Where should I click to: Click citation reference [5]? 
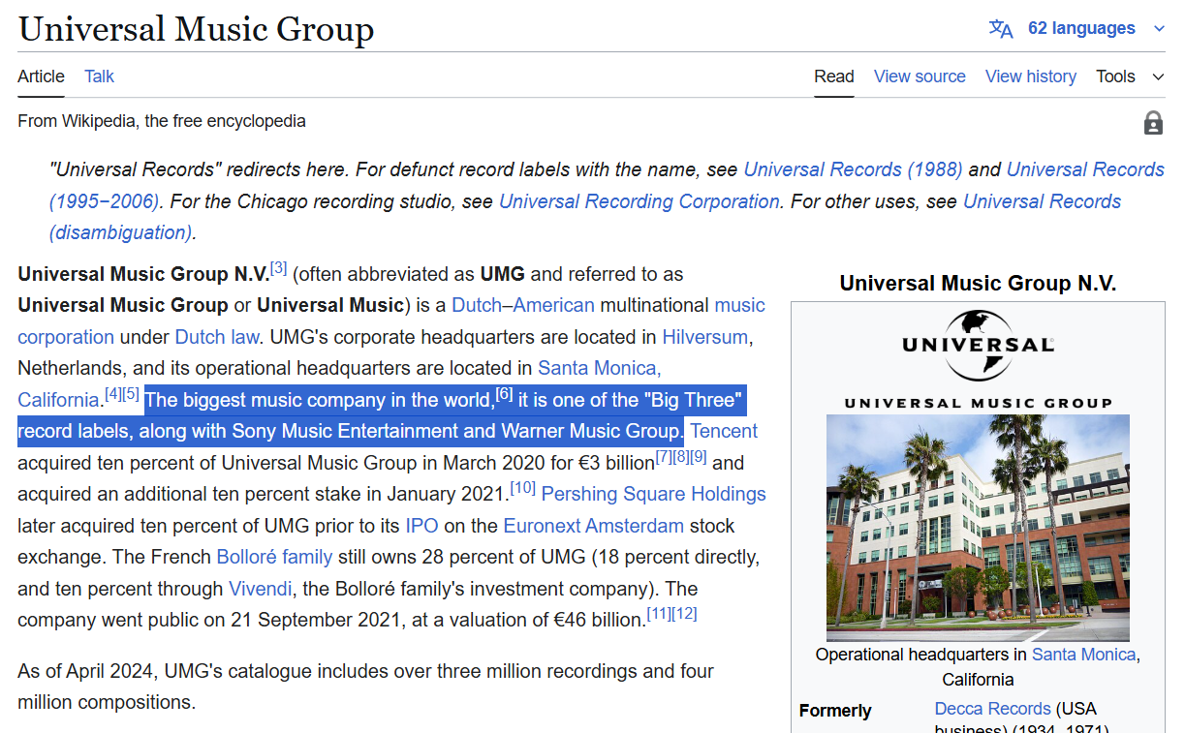[x=131, y=394]
